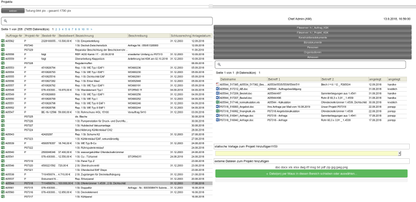This screenshot has height=202, width=416.
Task: Click the green icon of row P07322
Action: 3,148
